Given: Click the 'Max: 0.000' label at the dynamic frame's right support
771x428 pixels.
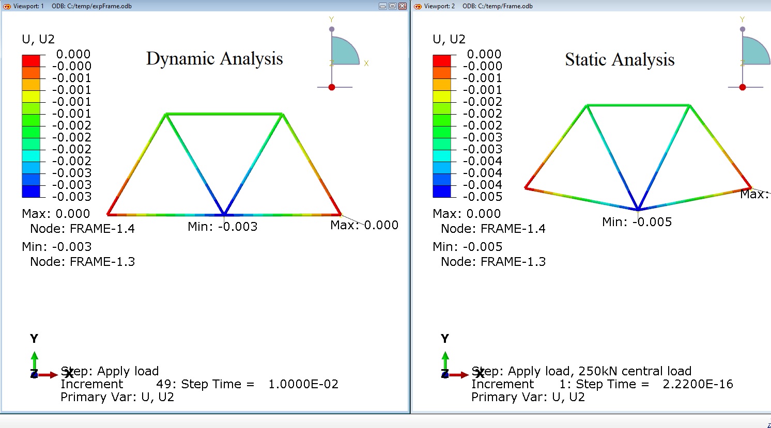Looking at the screenshot, I should coord(364,225).
